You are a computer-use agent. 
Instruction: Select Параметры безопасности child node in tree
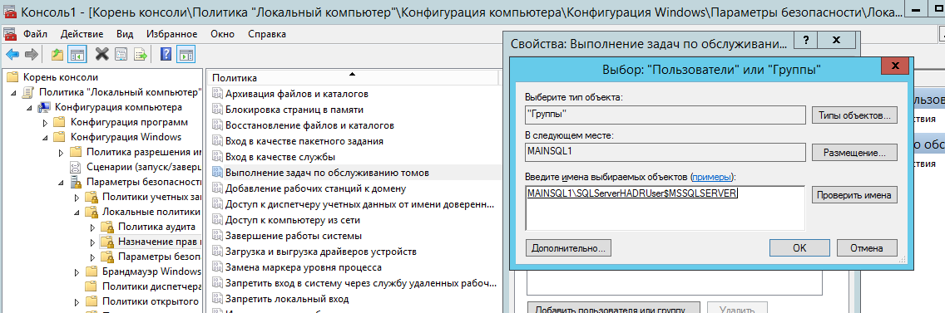(x=159, y=257)
